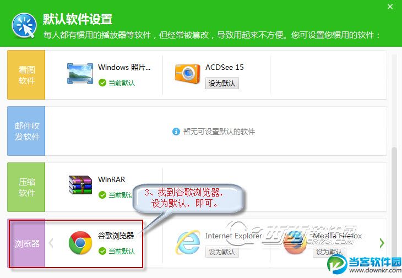Viewport: 402px width, 278px height.
Task: Click the 默认软件设置 title text
Action: pyautogui.click(x=78, y=19)
